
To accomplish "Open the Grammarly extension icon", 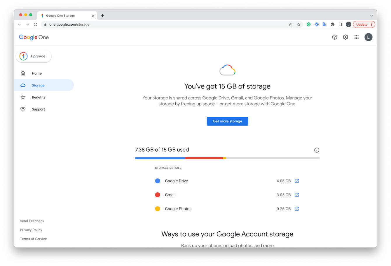I will [309, 24].
